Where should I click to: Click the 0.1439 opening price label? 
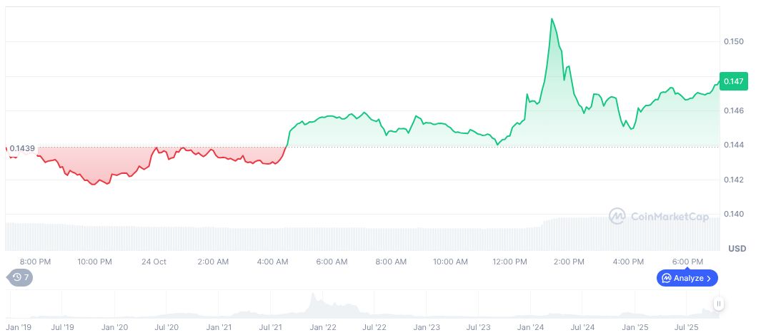click(22, 148)
